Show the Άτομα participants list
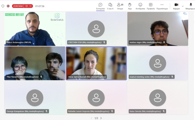Image resolution: width=195 pixels, height=120 pixels. tap(120, 6)
